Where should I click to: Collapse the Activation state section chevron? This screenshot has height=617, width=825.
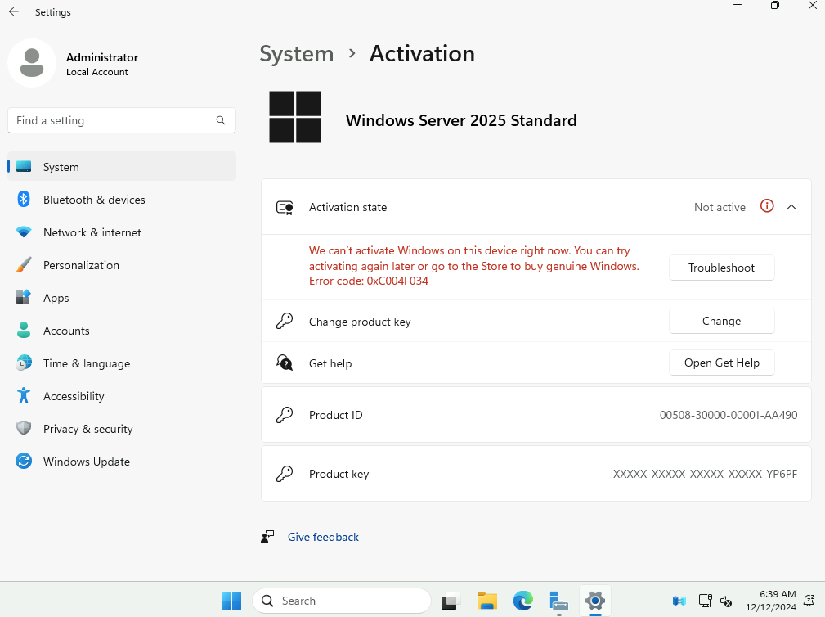pos(791,207)
